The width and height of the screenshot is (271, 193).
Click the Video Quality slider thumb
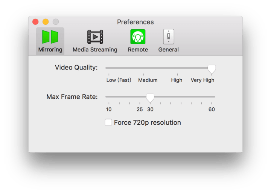[x=212, y=69]
